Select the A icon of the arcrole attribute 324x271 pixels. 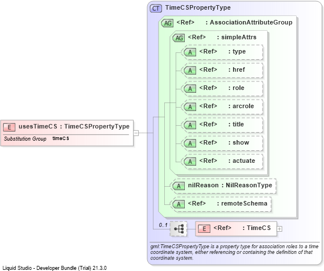tap(190, 107)
